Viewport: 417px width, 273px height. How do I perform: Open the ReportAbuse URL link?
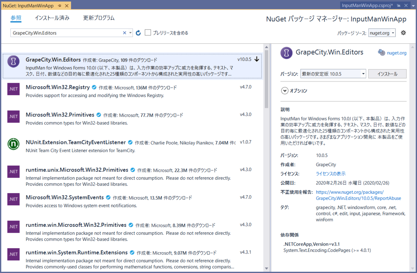point(358,195)
